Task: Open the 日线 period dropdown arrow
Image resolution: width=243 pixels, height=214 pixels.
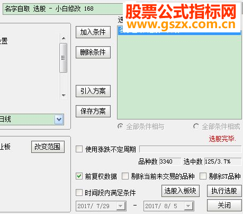Action: click(59, 119)
